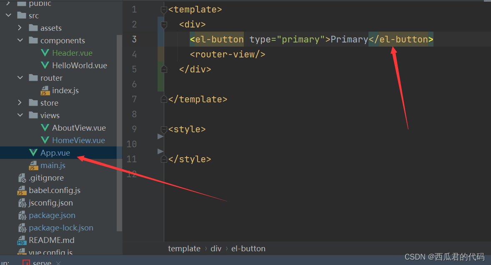Click the router-view tag on line 4

coord(228,54)
